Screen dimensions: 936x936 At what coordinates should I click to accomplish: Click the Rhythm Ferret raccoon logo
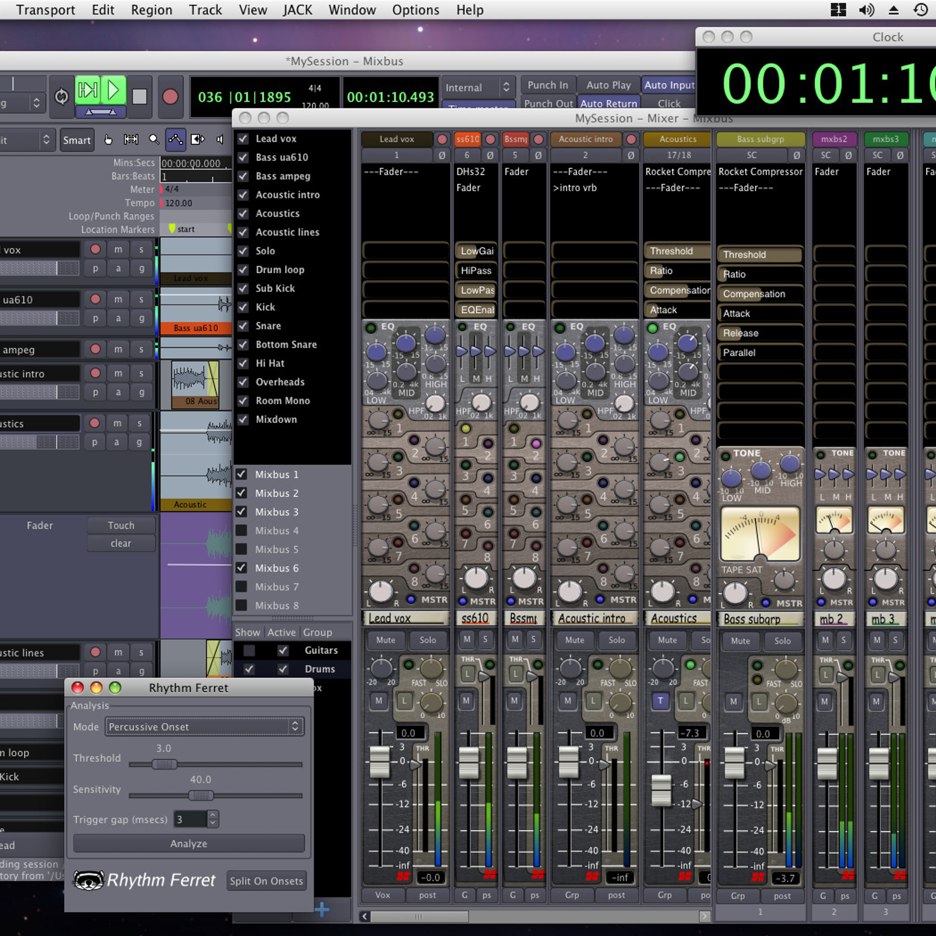[x=88, y=880]
